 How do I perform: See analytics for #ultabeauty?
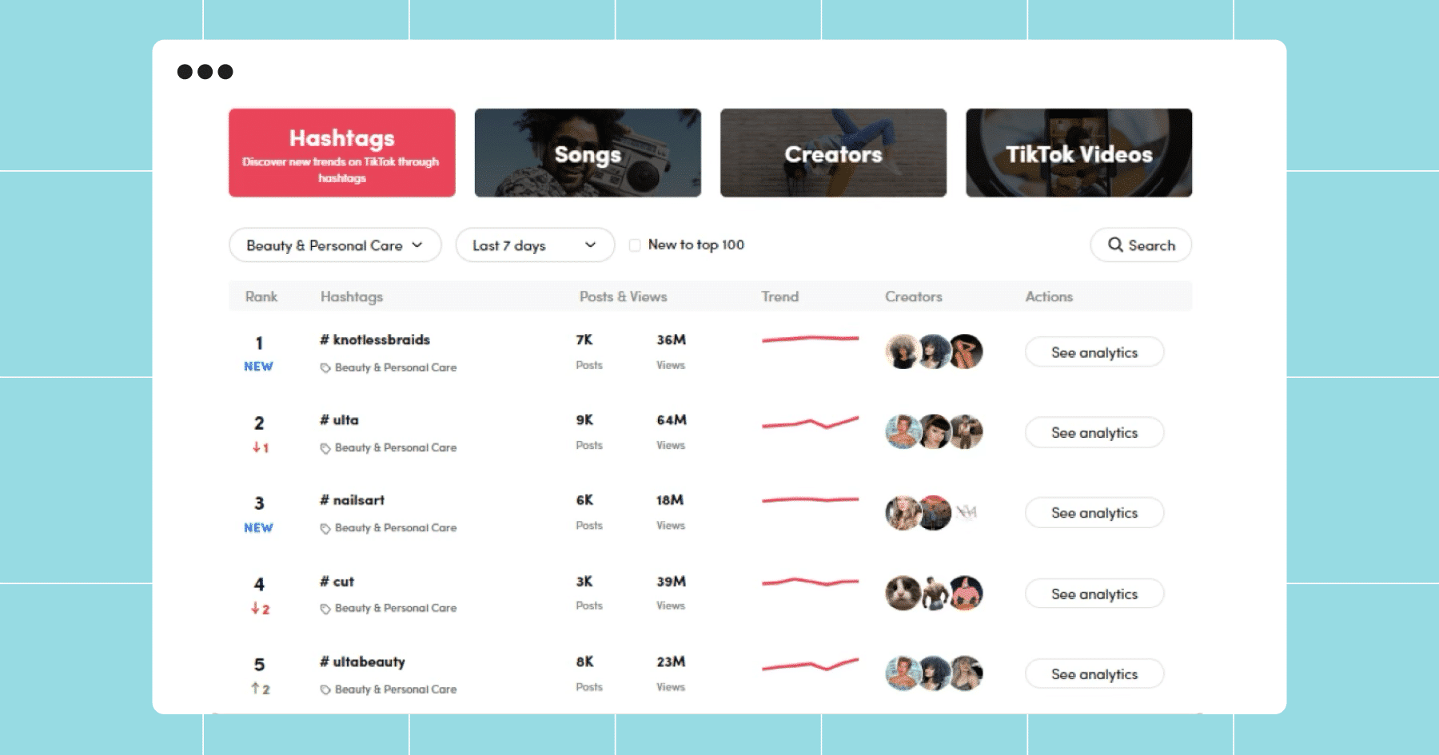pos(1094,674)
